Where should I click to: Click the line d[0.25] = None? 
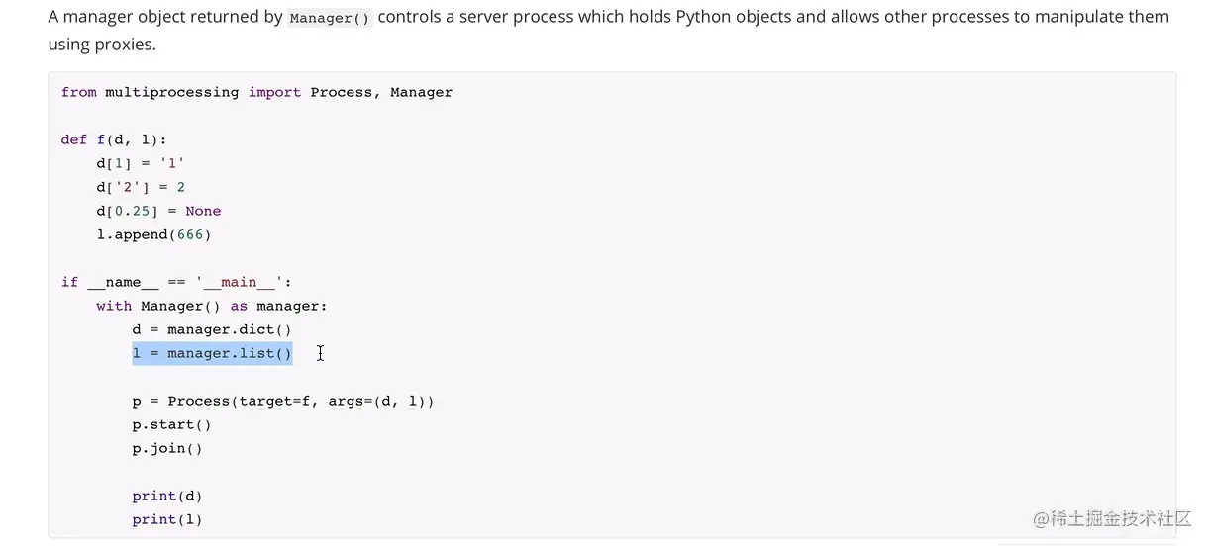158,211
